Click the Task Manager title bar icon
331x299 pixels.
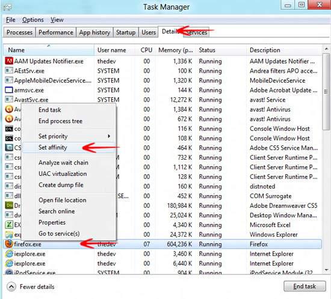click(8, 7)
